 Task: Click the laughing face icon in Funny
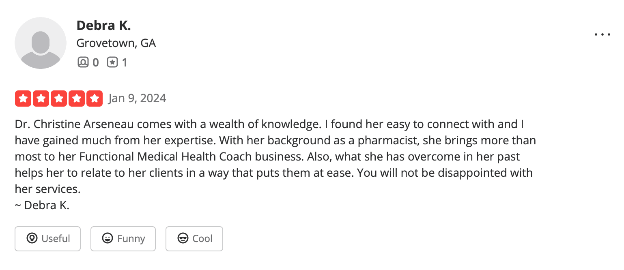[108, 238]
